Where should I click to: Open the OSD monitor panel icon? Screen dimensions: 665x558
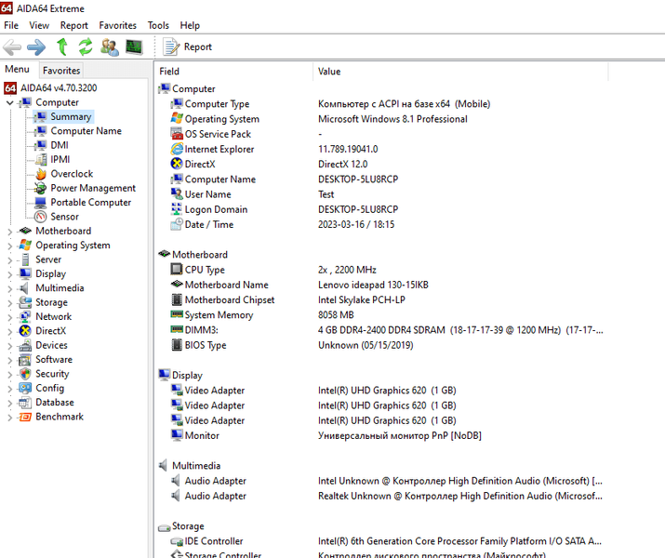[134, 46]
